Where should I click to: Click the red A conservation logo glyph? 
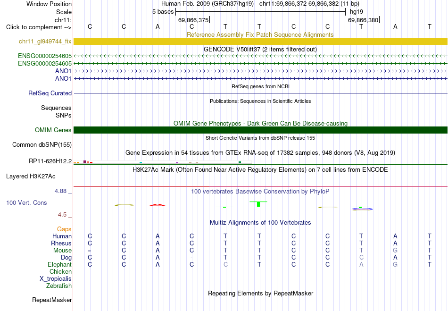point(158,205)
